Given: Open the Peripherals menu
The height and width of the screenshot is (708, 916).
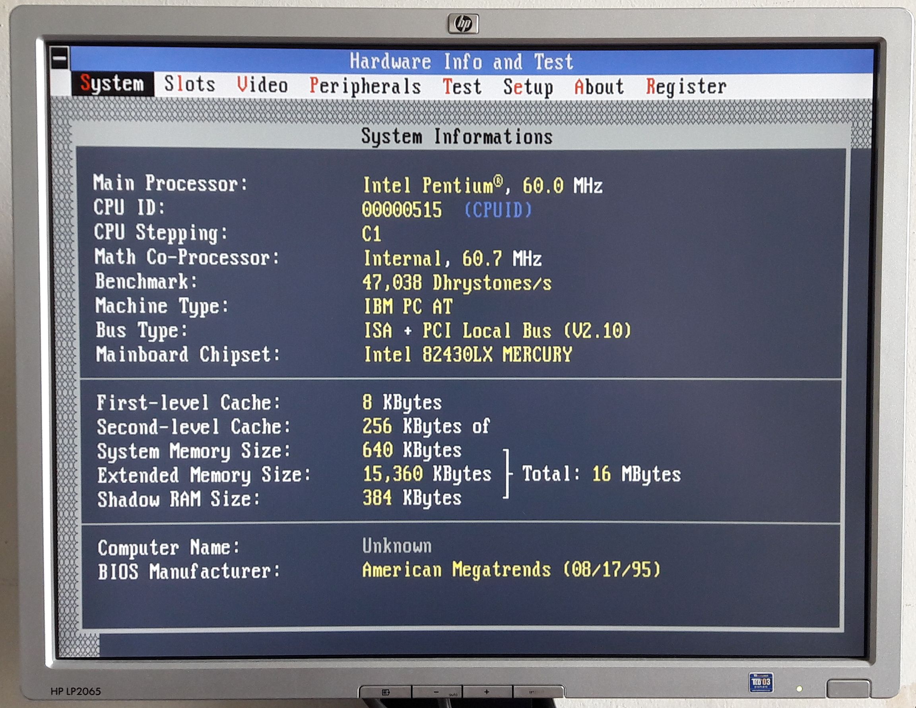Looking at the screenshot, I should pyautogui.click(x=365, y=86).
